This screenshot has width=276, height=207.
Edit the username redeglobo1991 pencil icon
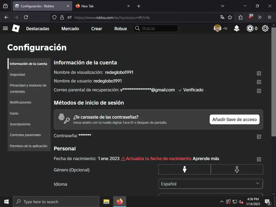[259, 82]
